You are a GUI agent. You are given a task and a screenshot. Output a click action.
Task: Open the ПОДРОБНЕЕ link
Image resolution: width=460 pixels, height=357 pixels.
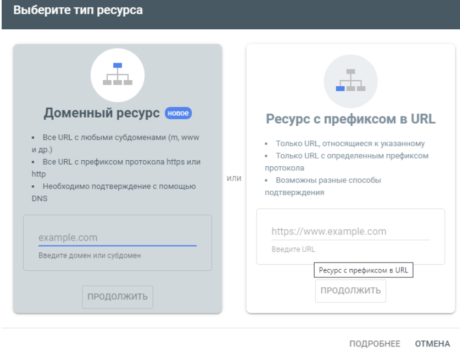[x=375, y=344]
